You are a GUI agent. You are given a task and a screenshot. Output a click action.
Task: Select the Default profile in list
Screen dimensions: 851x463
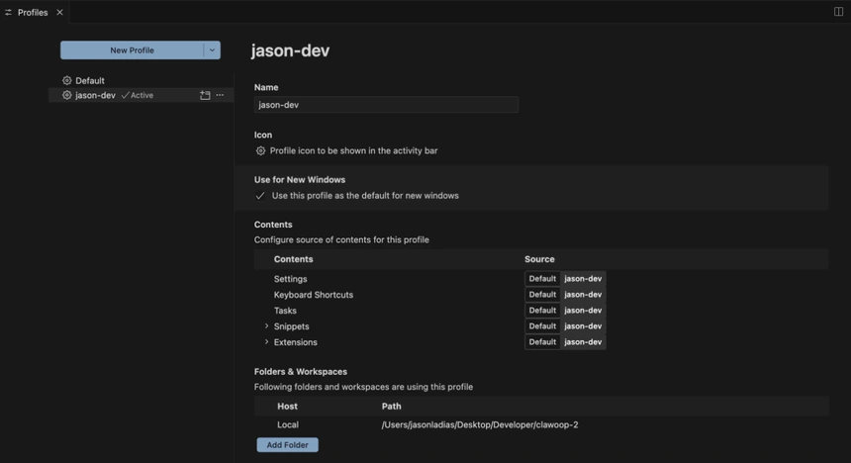pos(90,81)
